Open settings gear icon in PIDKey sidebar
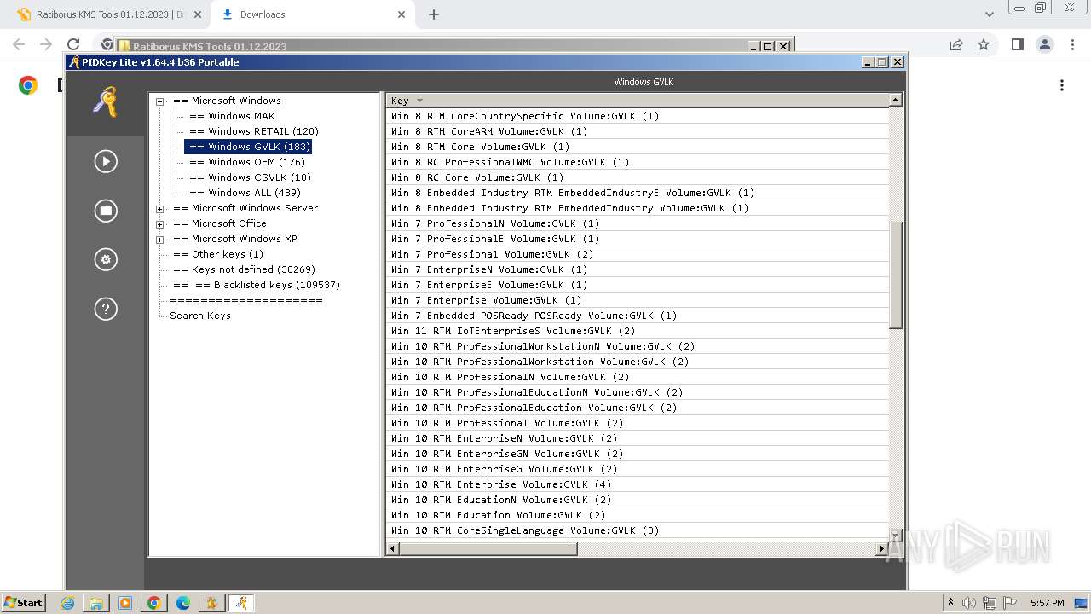This screenshot has height=614, width=1091. tap(106, 259)
